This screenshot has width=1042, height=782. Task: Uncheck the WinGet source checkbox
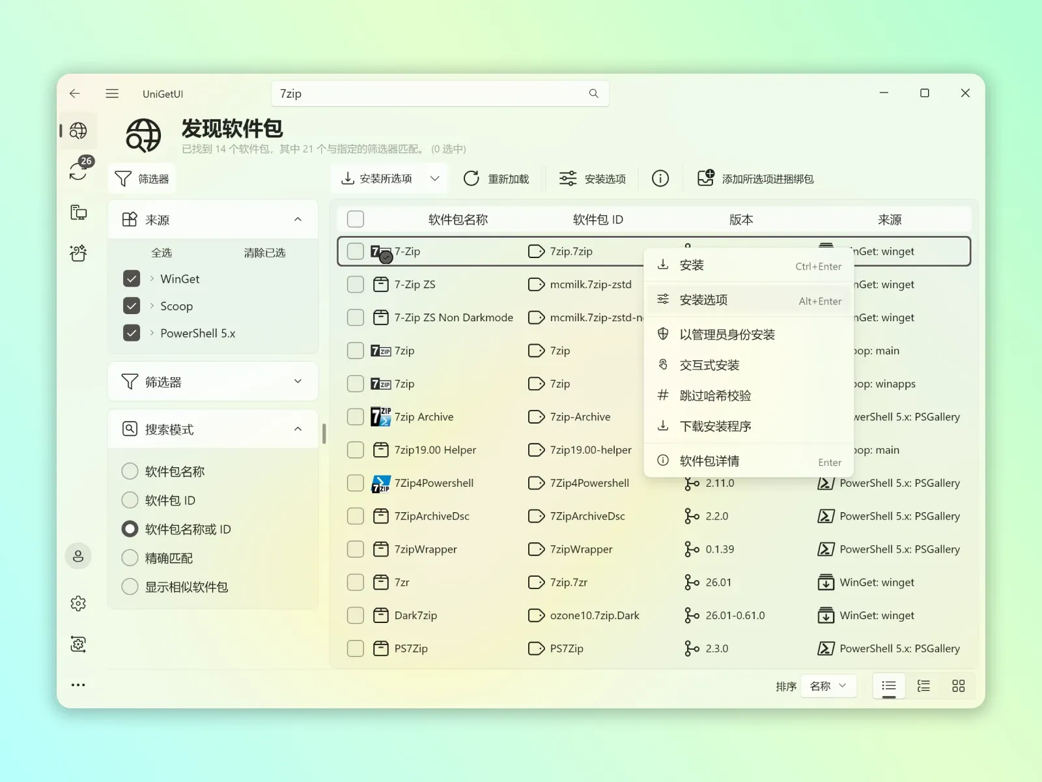(132, 279)
